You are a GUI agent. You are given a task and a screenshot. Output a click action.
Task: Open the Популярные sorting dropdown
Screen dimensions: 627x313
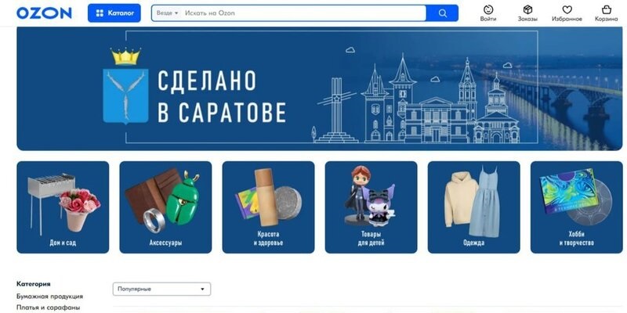pos(161,289)
